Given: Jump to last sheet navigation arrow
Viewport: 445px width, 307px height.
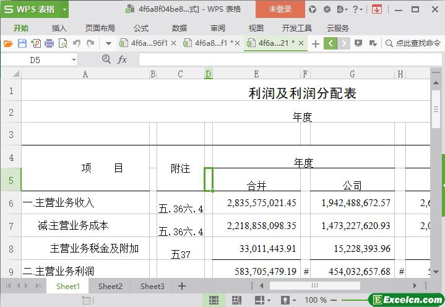Looking at the screenshot, I should (x=38, y=286).
